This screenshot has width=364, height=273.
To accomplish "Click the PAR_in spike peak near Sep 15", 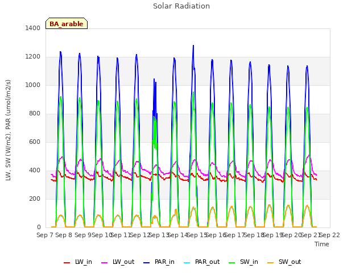I will click(x=193, y=45).
